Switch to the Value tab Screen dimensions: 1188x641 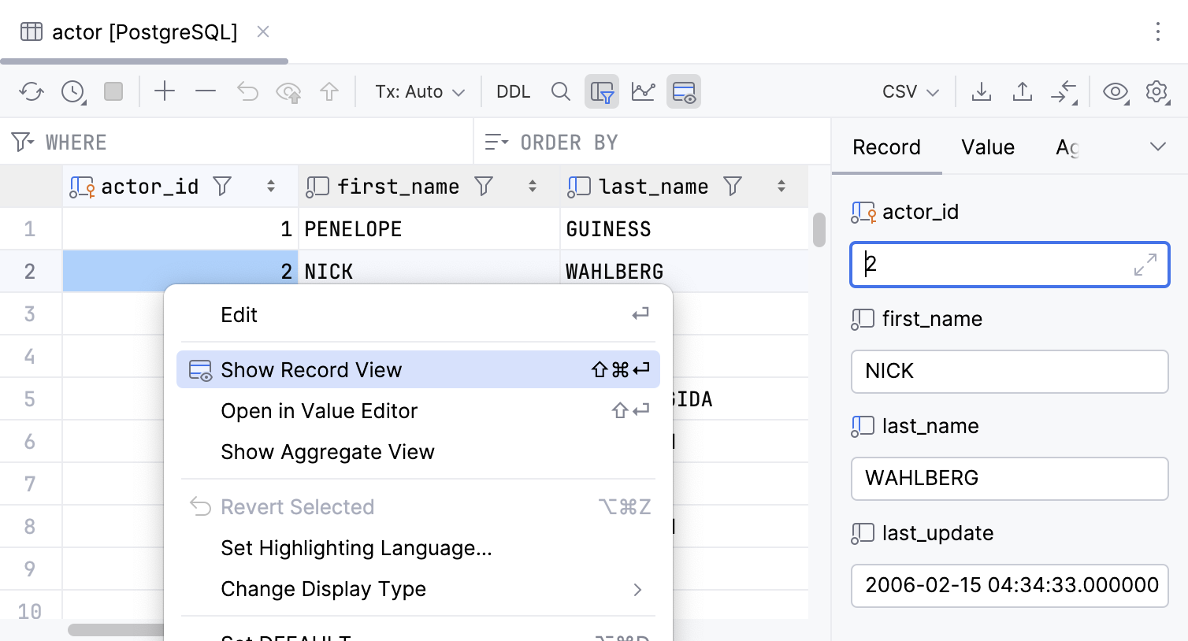986,147
